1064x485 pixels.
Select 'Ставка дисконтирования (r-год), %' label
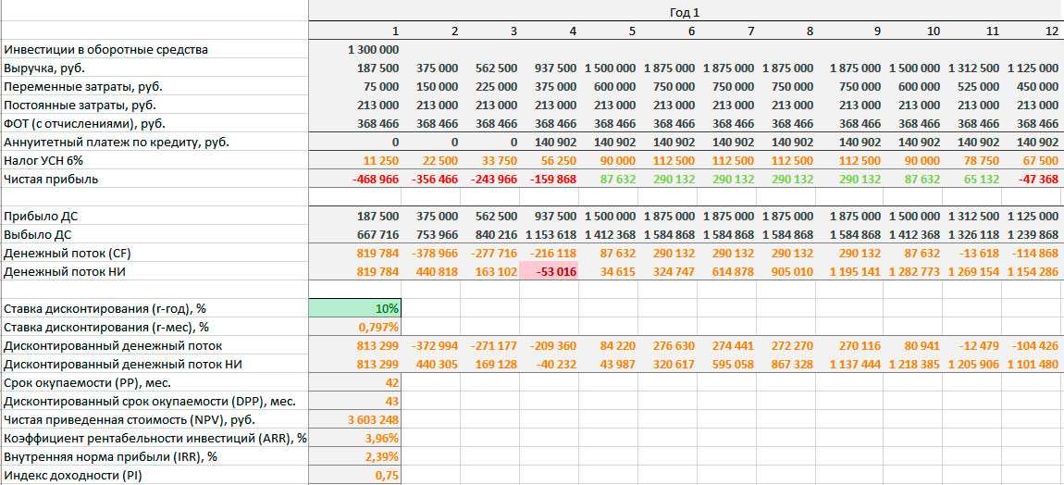tap(105, 308)
